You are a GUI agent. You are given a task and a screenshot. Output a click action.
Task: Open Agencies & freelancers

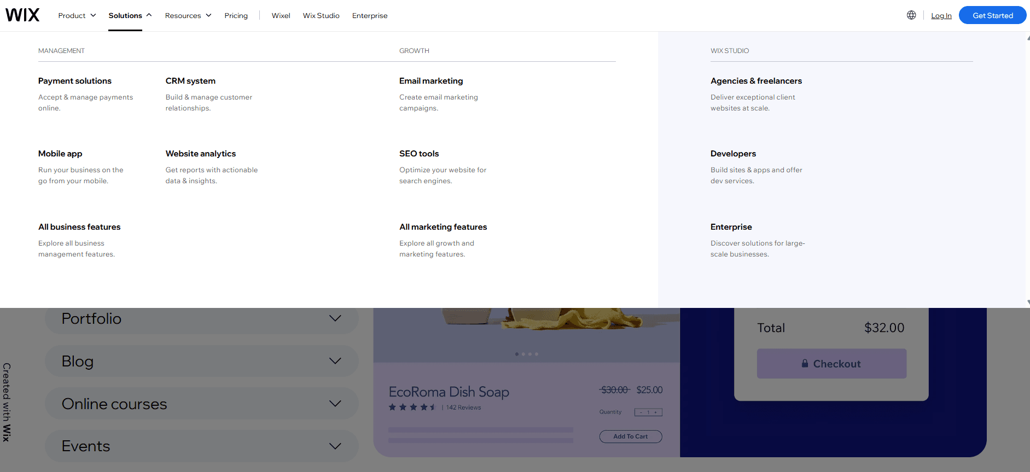coord(756,81)
